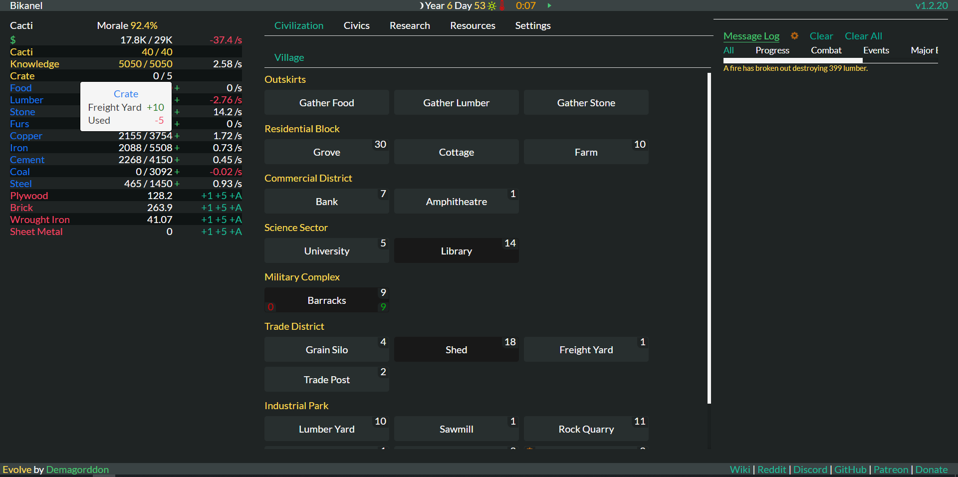The height and width of the screenshot is (477, 958).
Task: Toggle game pause with the green play icon
Action: [549, 5]
